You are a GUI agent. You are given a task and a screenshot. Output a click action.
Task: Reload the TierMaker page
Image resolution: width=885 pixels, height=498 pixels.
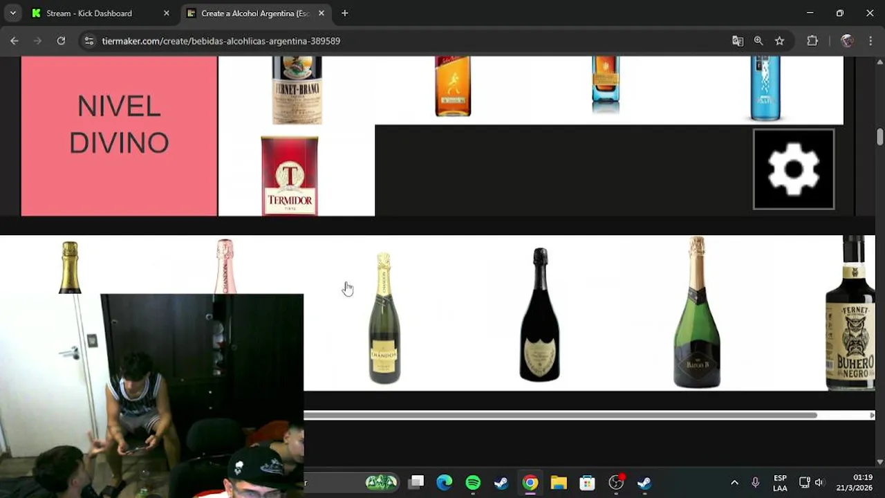click(61, 41)
